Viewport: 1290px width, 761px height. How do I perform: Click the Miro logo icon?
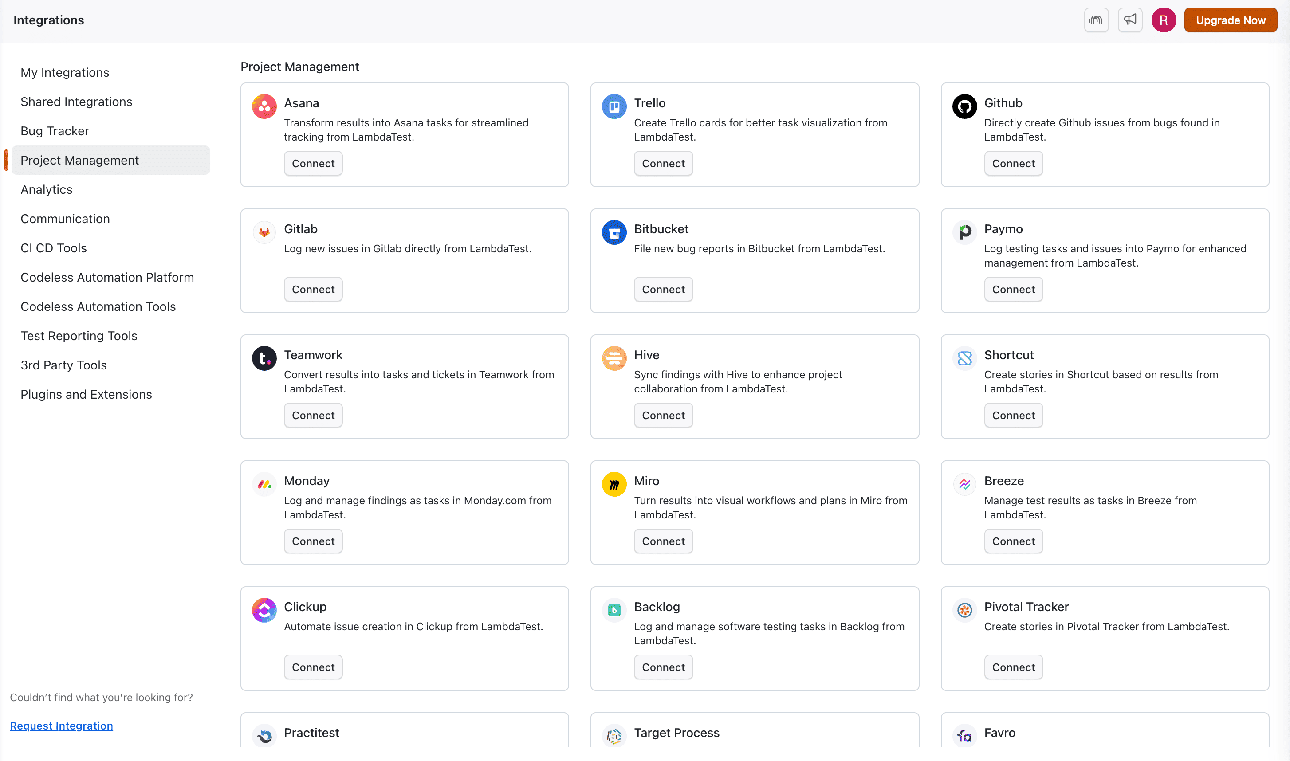[x=614, y=484]
